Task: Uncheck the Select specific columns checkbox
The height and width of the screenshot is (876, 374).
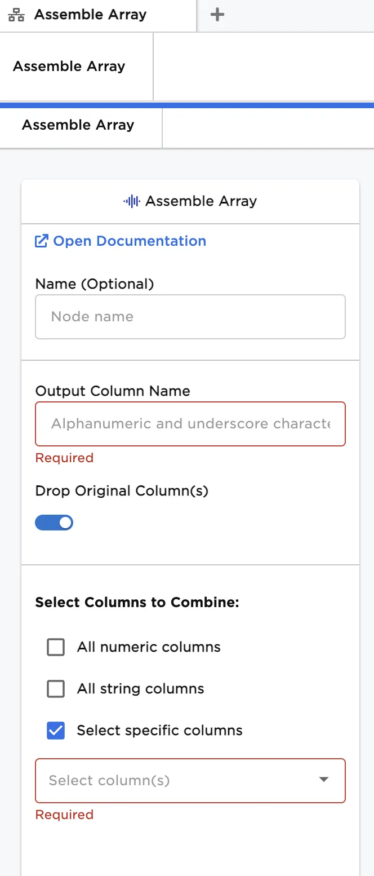Action: [56, 731]
